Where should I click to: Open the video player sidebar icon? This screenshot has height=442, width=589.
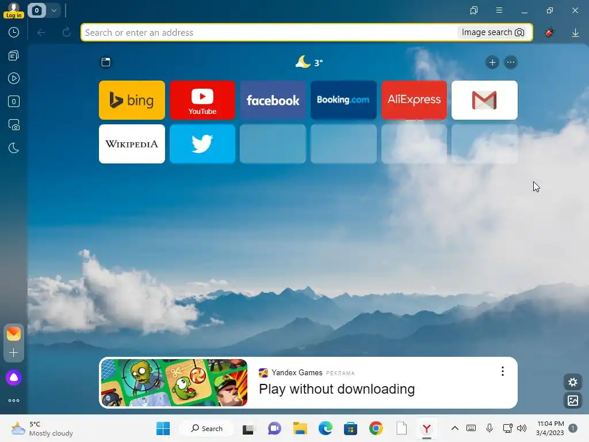point(14,78)
